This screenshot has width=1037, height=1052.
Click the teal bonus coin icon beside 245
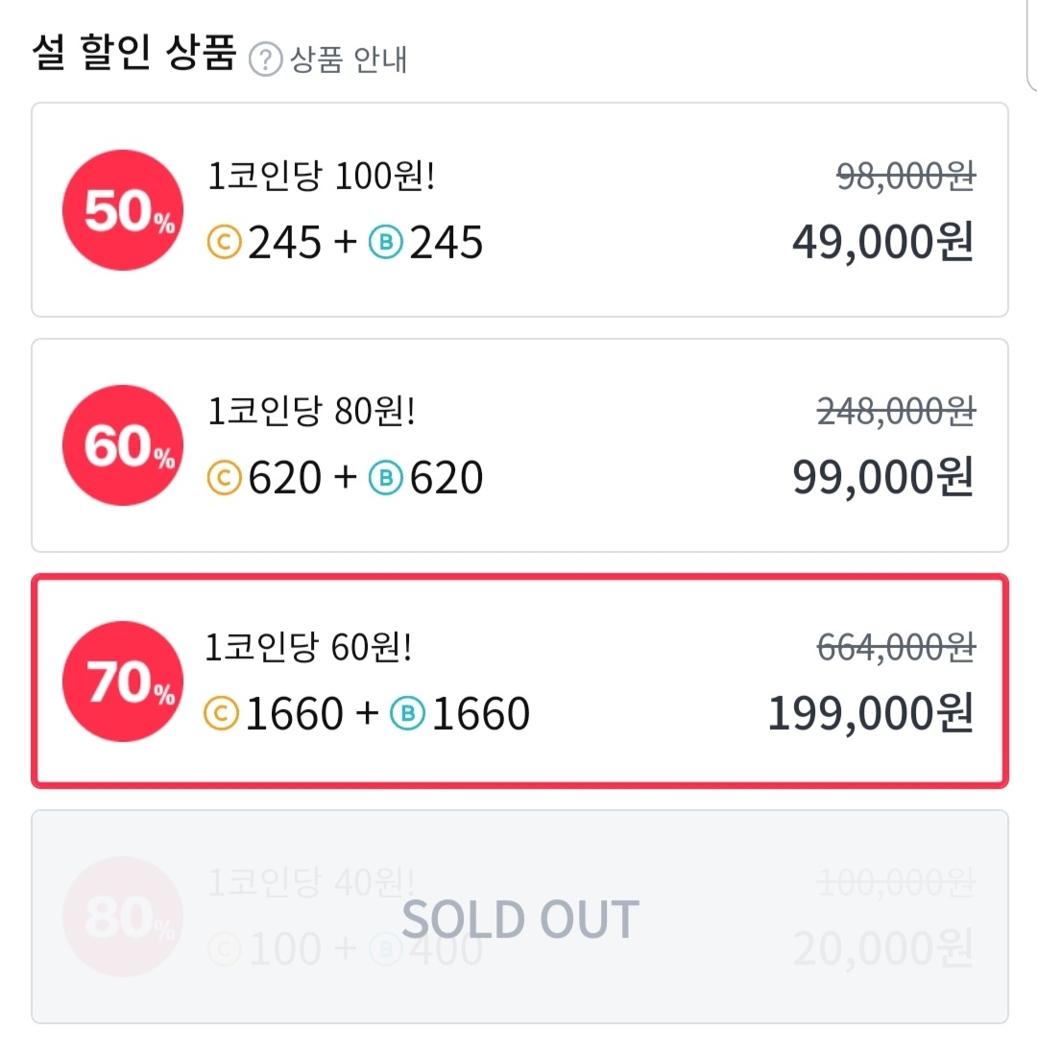point(386,242)
